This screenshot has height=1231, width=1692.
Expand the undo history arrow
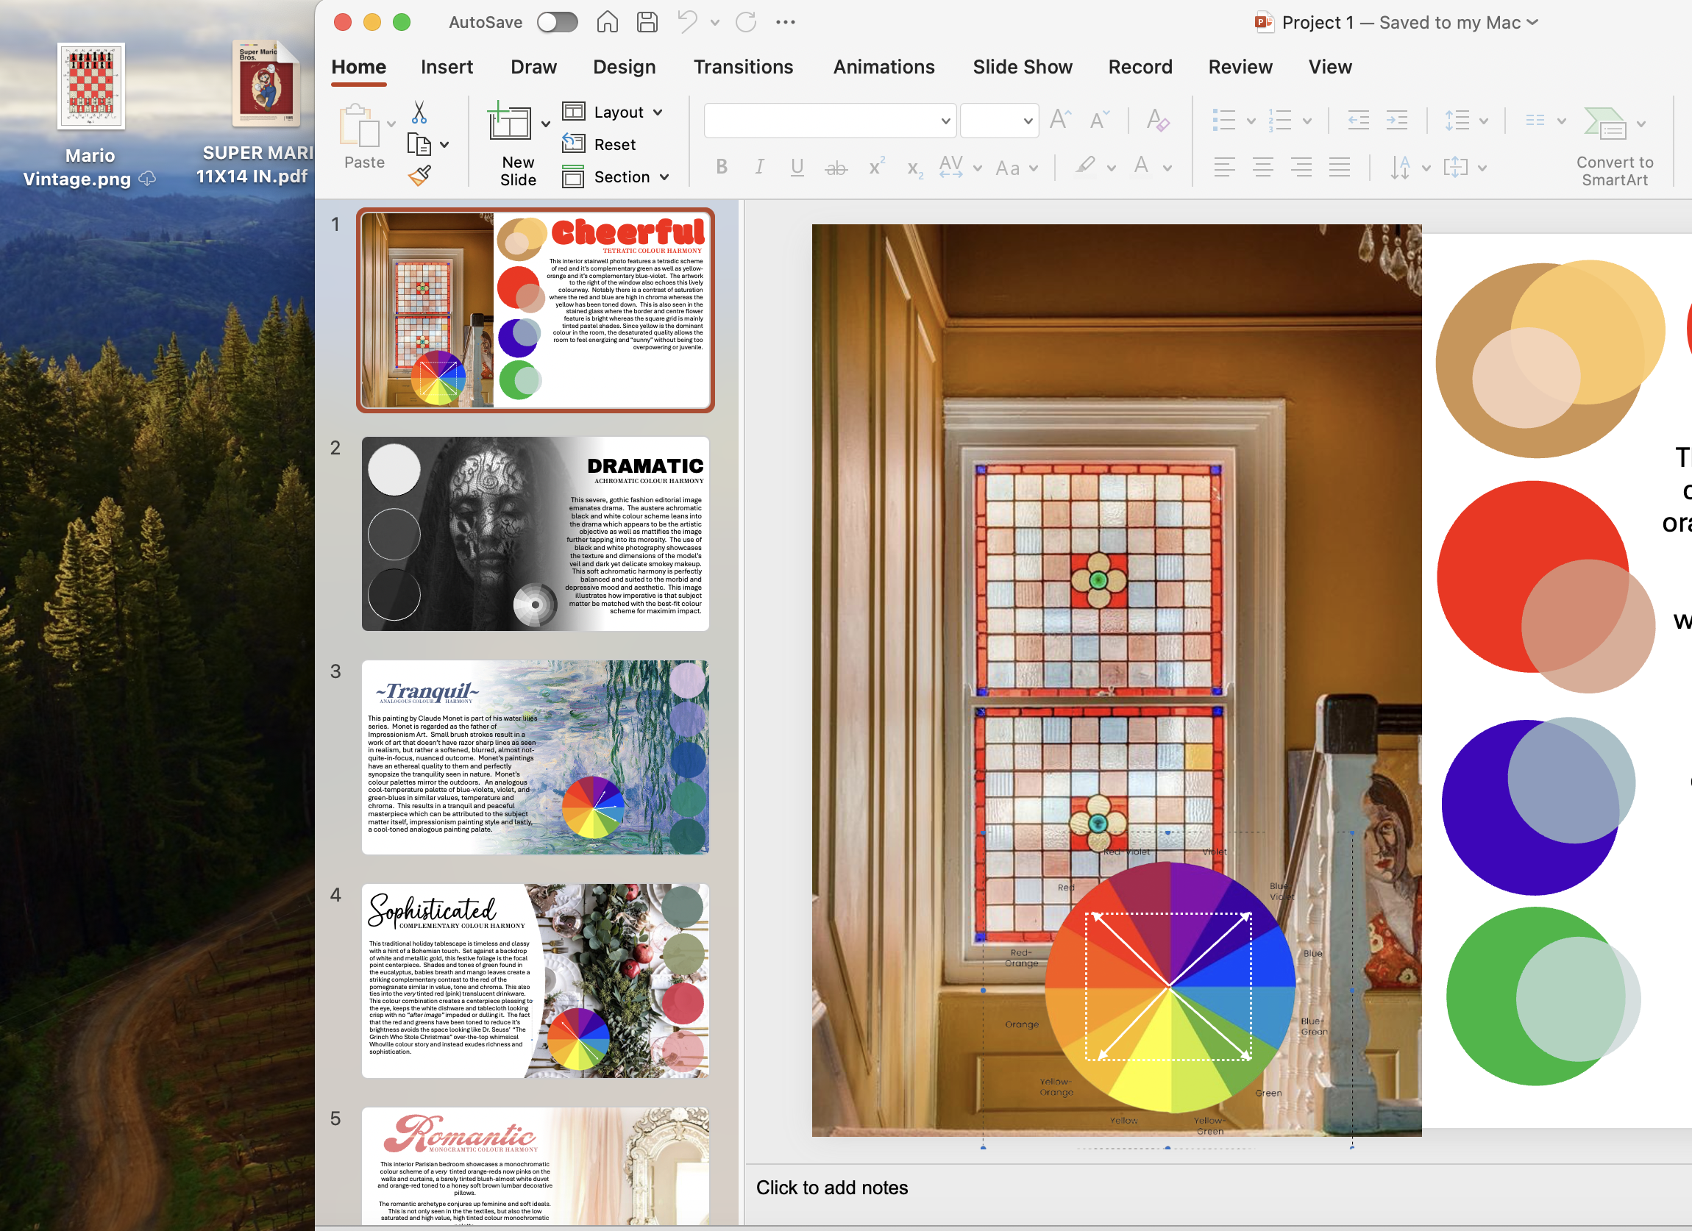(x=716, y=22)
